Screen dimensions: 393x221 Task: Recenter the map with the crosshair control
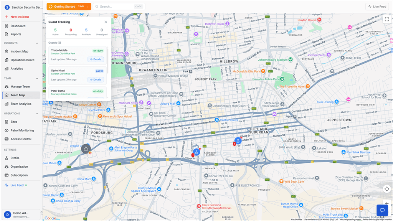tap(387, 189)
